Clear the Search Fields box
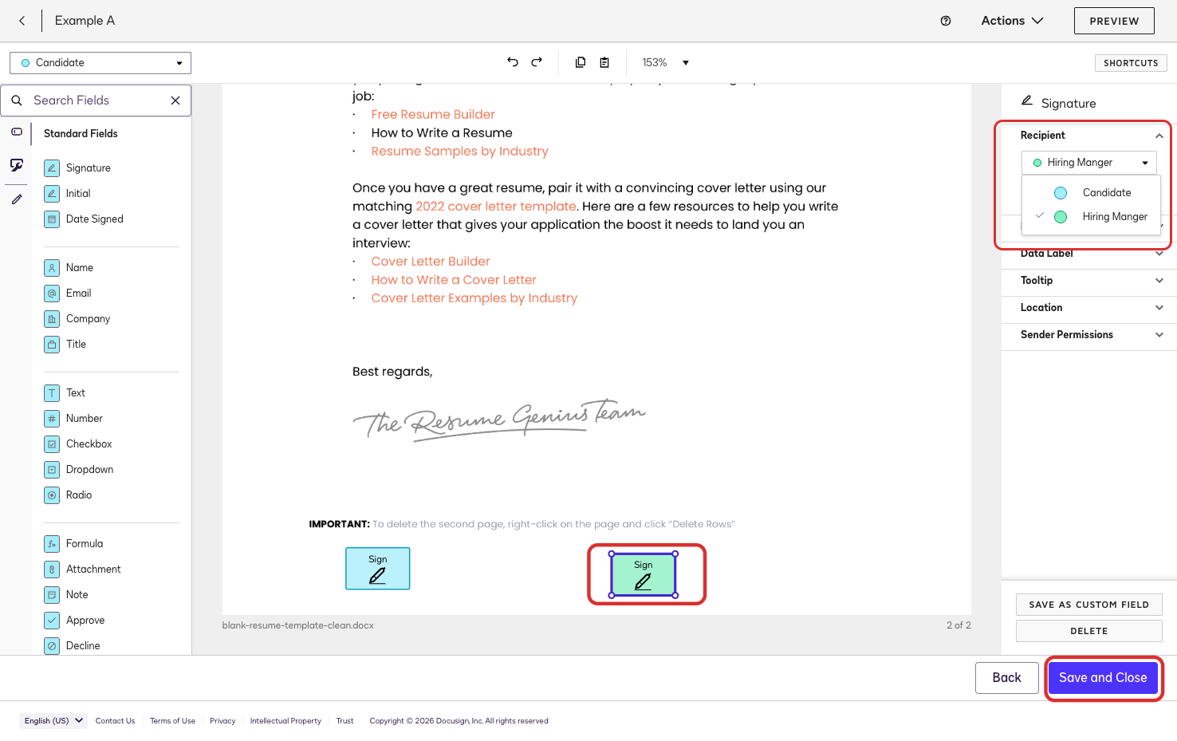This screenshot has height=741, width=1177. 175,101
